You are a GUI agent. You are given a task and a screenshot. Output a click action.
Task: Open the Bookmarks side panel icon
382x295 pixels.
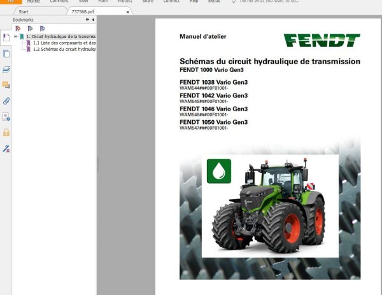tap(6, 38)
